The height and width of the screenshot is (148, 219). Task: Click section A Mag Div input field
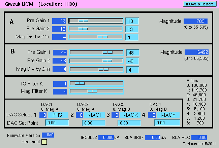point(132,37)
